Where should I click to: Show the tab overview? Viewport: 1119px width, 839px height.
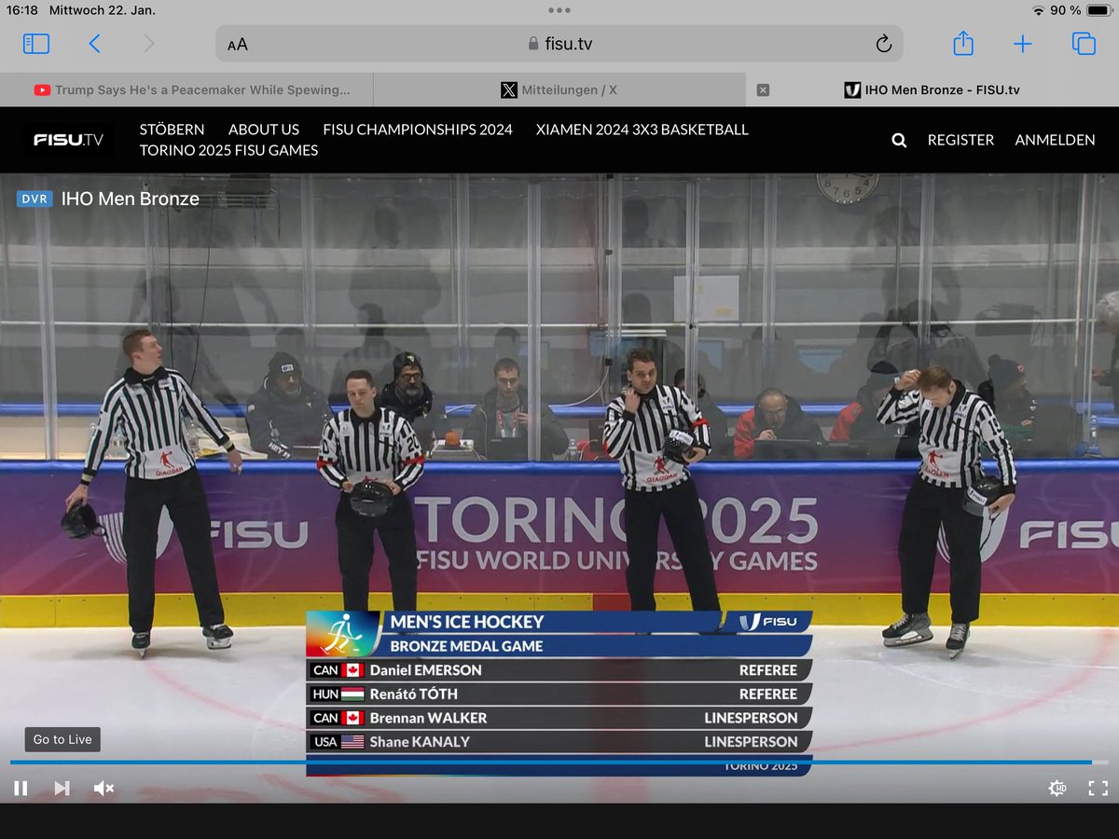pyautogui.click(x=1084, y=44)
